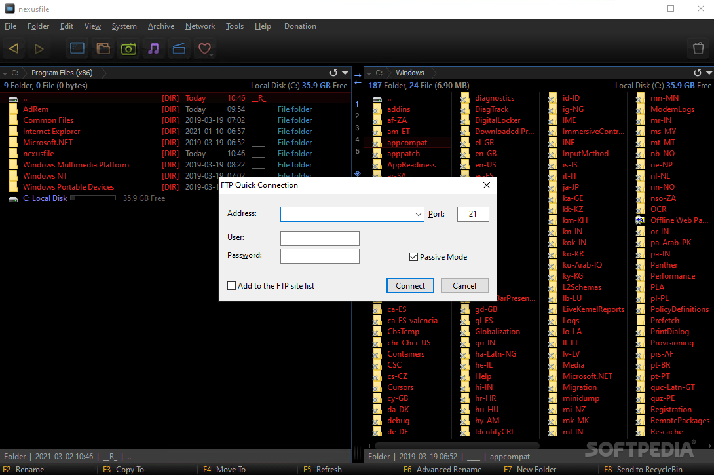
Task: Open the recycle bin icon in toolbar
Action: (698, 48)
